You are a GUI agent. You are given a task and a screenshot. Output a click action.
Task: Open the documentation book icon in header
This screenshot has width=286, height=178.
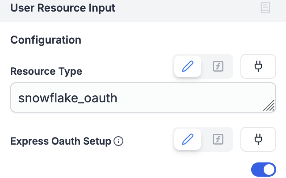point(265,8)
